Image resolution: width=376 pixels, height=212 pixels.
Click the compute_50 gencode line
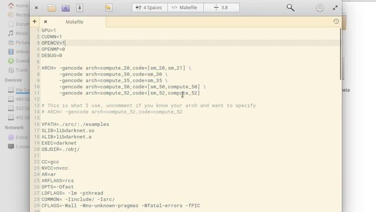132,87
